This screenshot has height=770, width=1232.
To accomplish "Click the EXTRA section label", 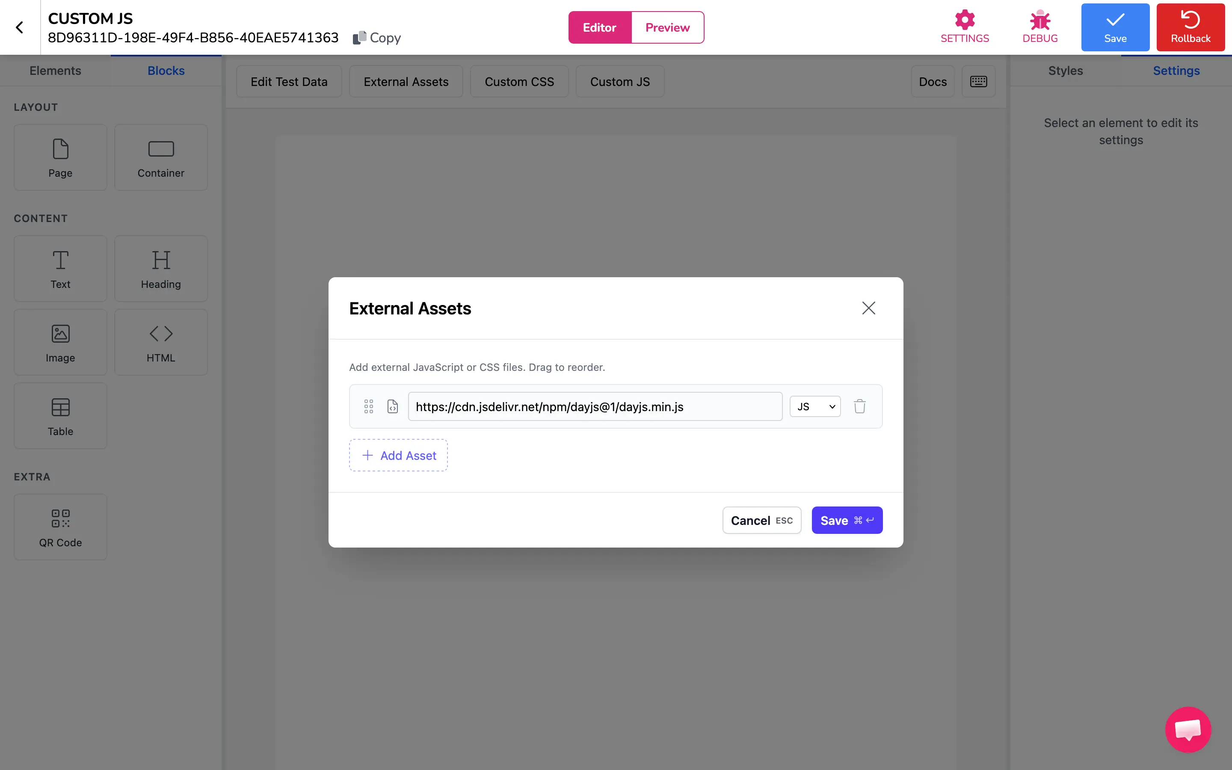I will (32, 477).
